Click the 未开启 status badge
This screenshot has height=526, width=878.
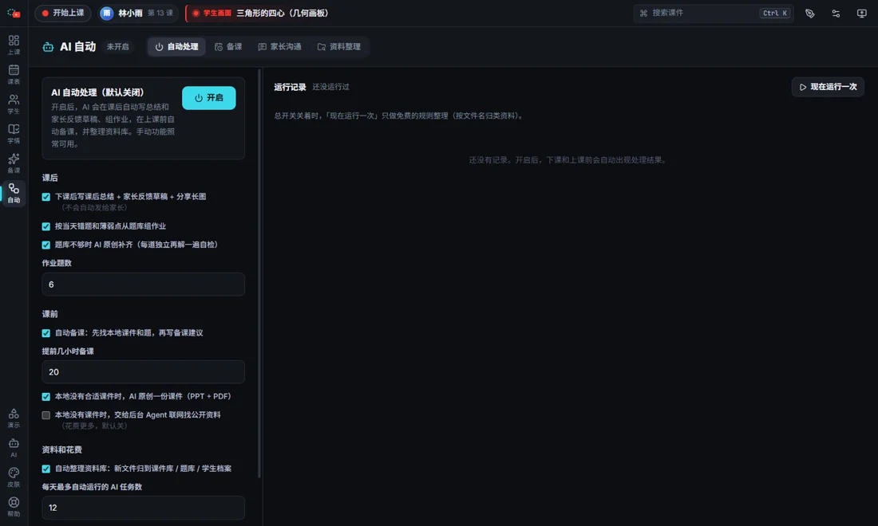(117, 47)
